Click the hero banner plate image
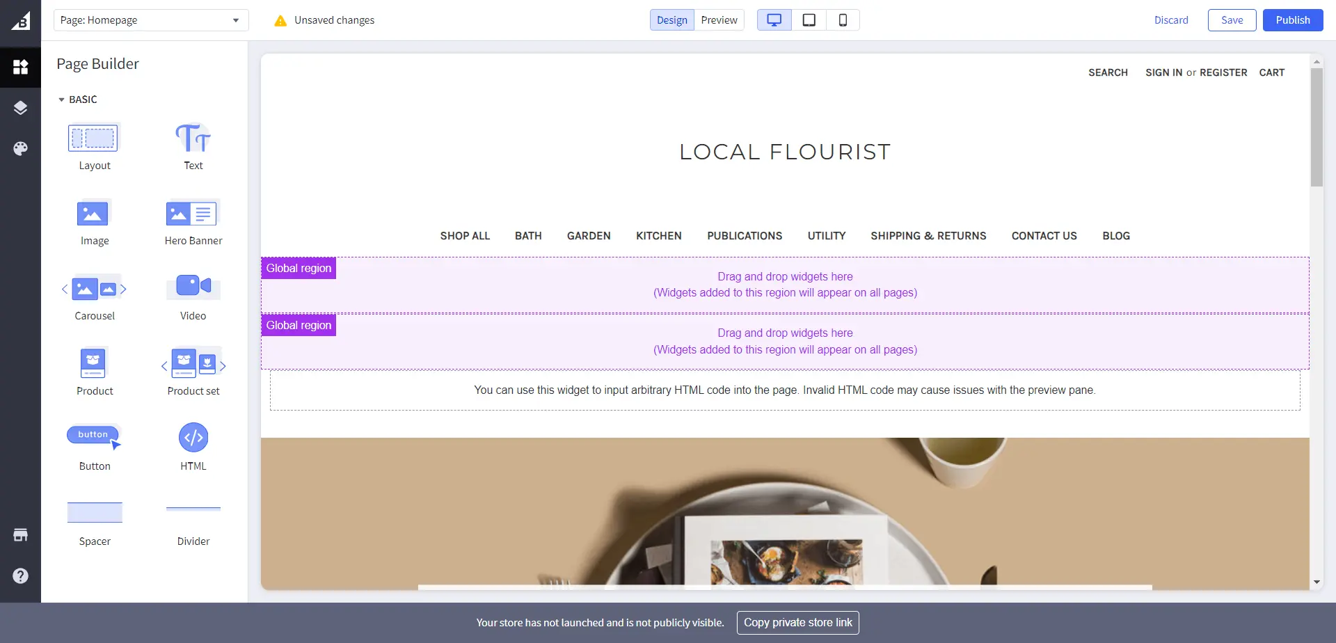Image resolution: width=1336 pixels, height=643 pixels. pyautogui.click(x=785, y=514)
